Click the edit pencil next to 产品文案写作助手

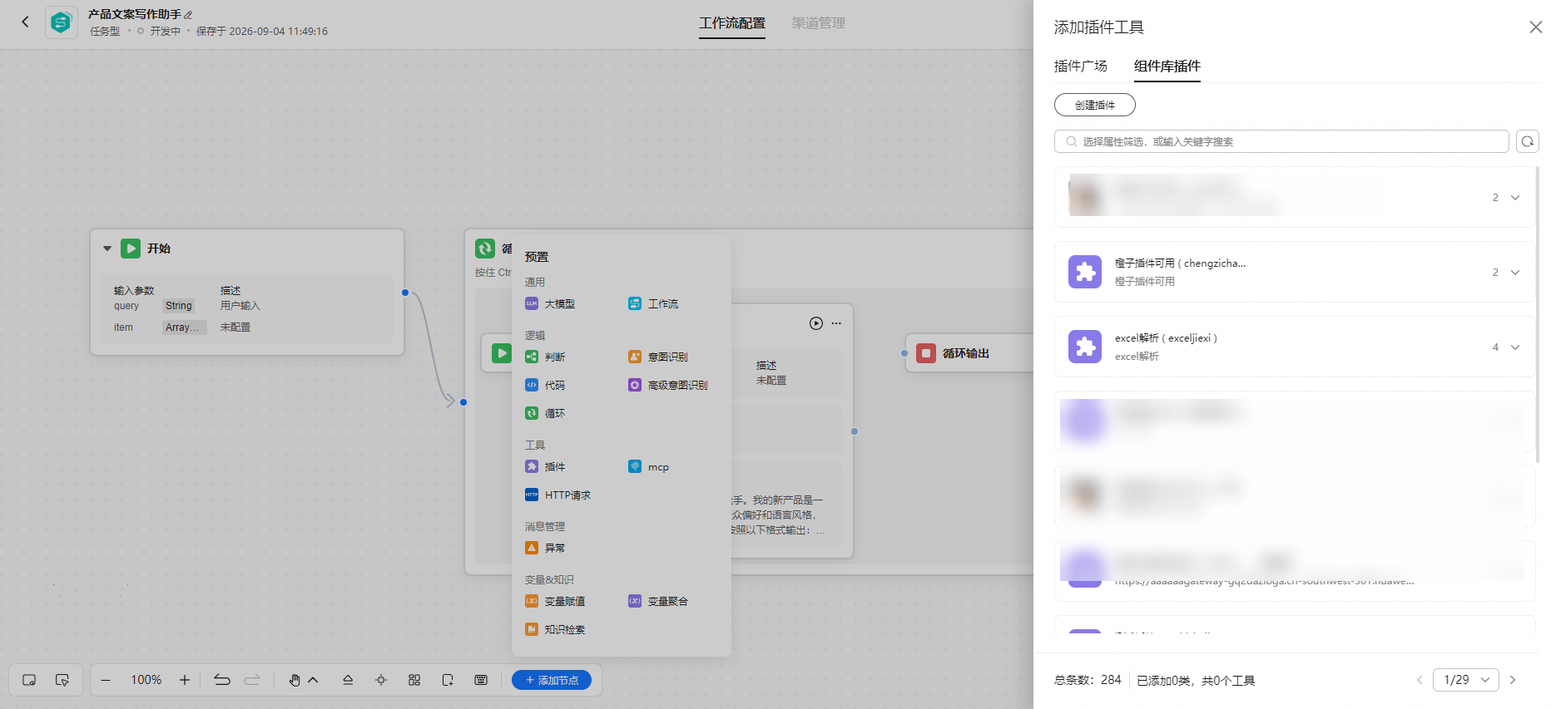tap(189, 15)
